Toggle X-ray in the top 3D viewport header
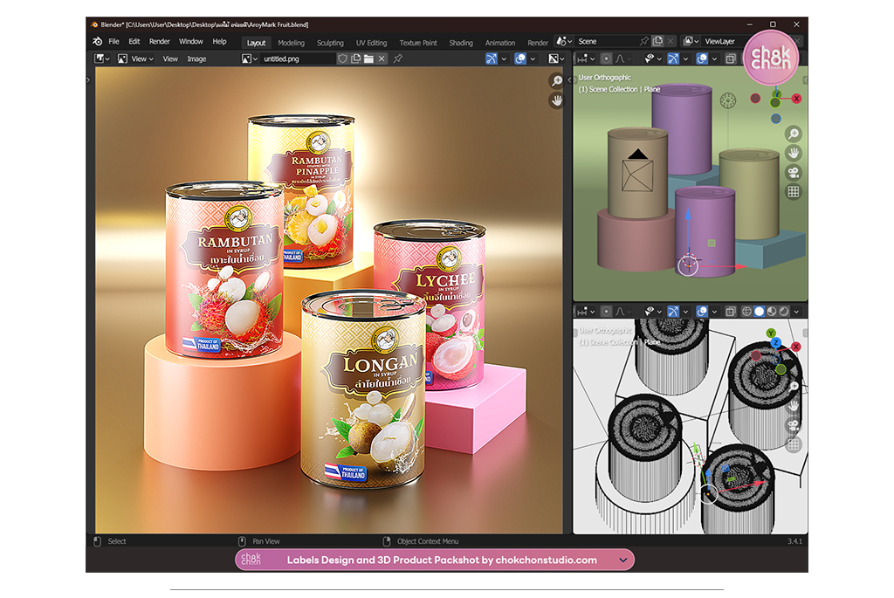This screenshot has width=894, height=598. coord(731,58)
